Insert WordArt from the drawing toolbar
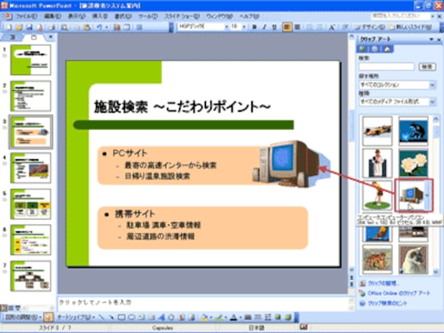Image resolution: width=444 pixels, height=333 pixels. coord(162,317)
